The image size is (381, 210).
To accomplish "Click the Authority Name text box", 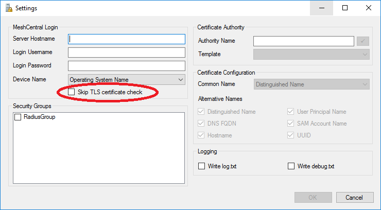I will [303, 41].
